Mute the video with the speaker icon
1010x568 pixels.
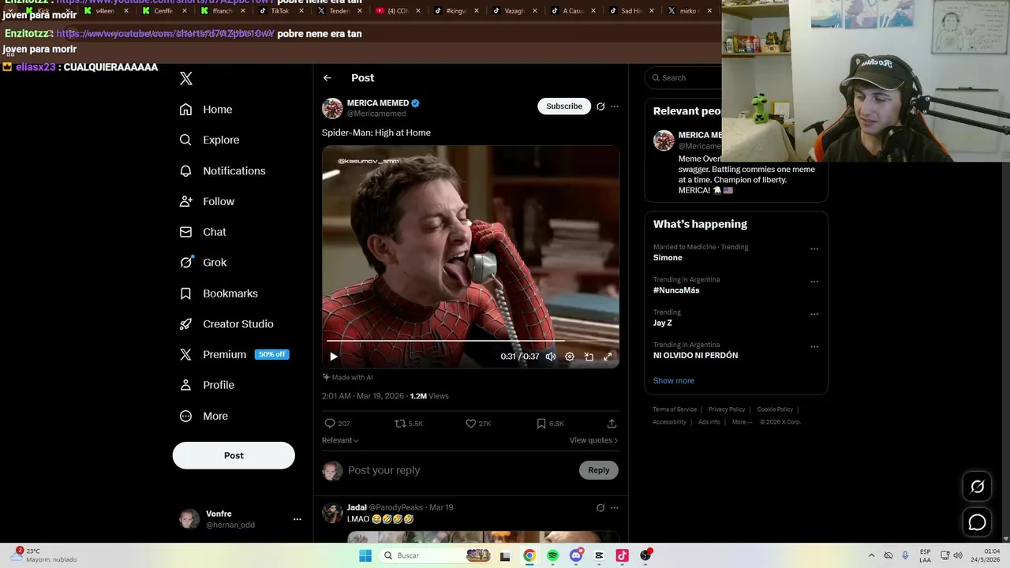551,357
